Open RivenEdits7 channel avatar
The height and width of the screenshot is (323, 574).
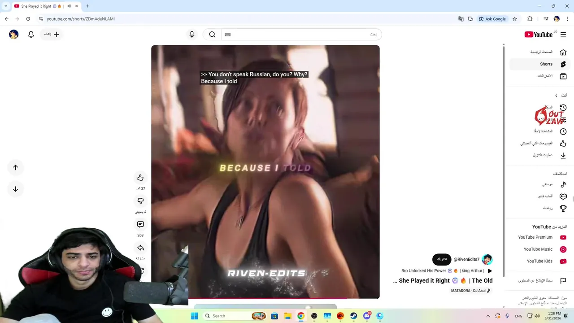tap(487, 259)
